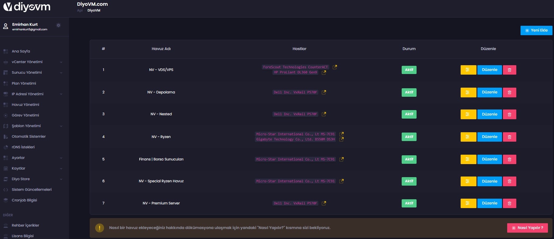This screenshot has height=239, width=554.
Task: Click Düzenle for NV - Nested
Action: coord(489,114)
